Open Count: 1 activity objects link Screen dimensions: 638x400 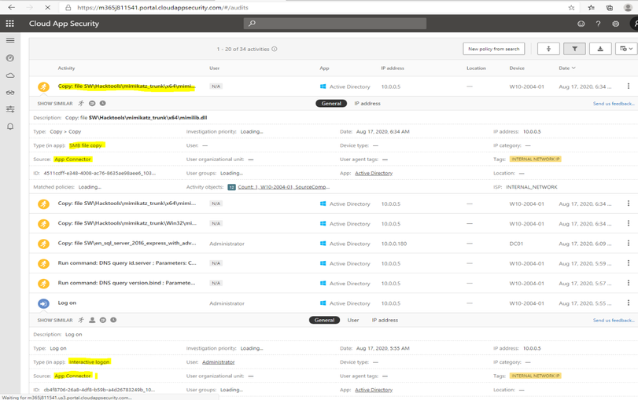point(284,187)
